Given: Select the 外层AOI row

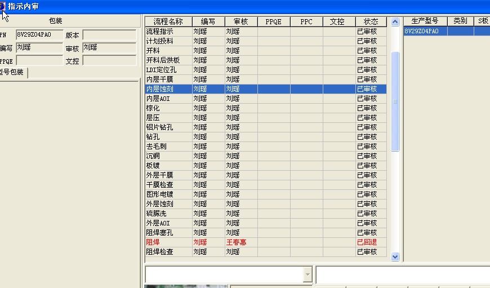Looking at the screenshot, I should pyautogui.click(x=266, y=223).
